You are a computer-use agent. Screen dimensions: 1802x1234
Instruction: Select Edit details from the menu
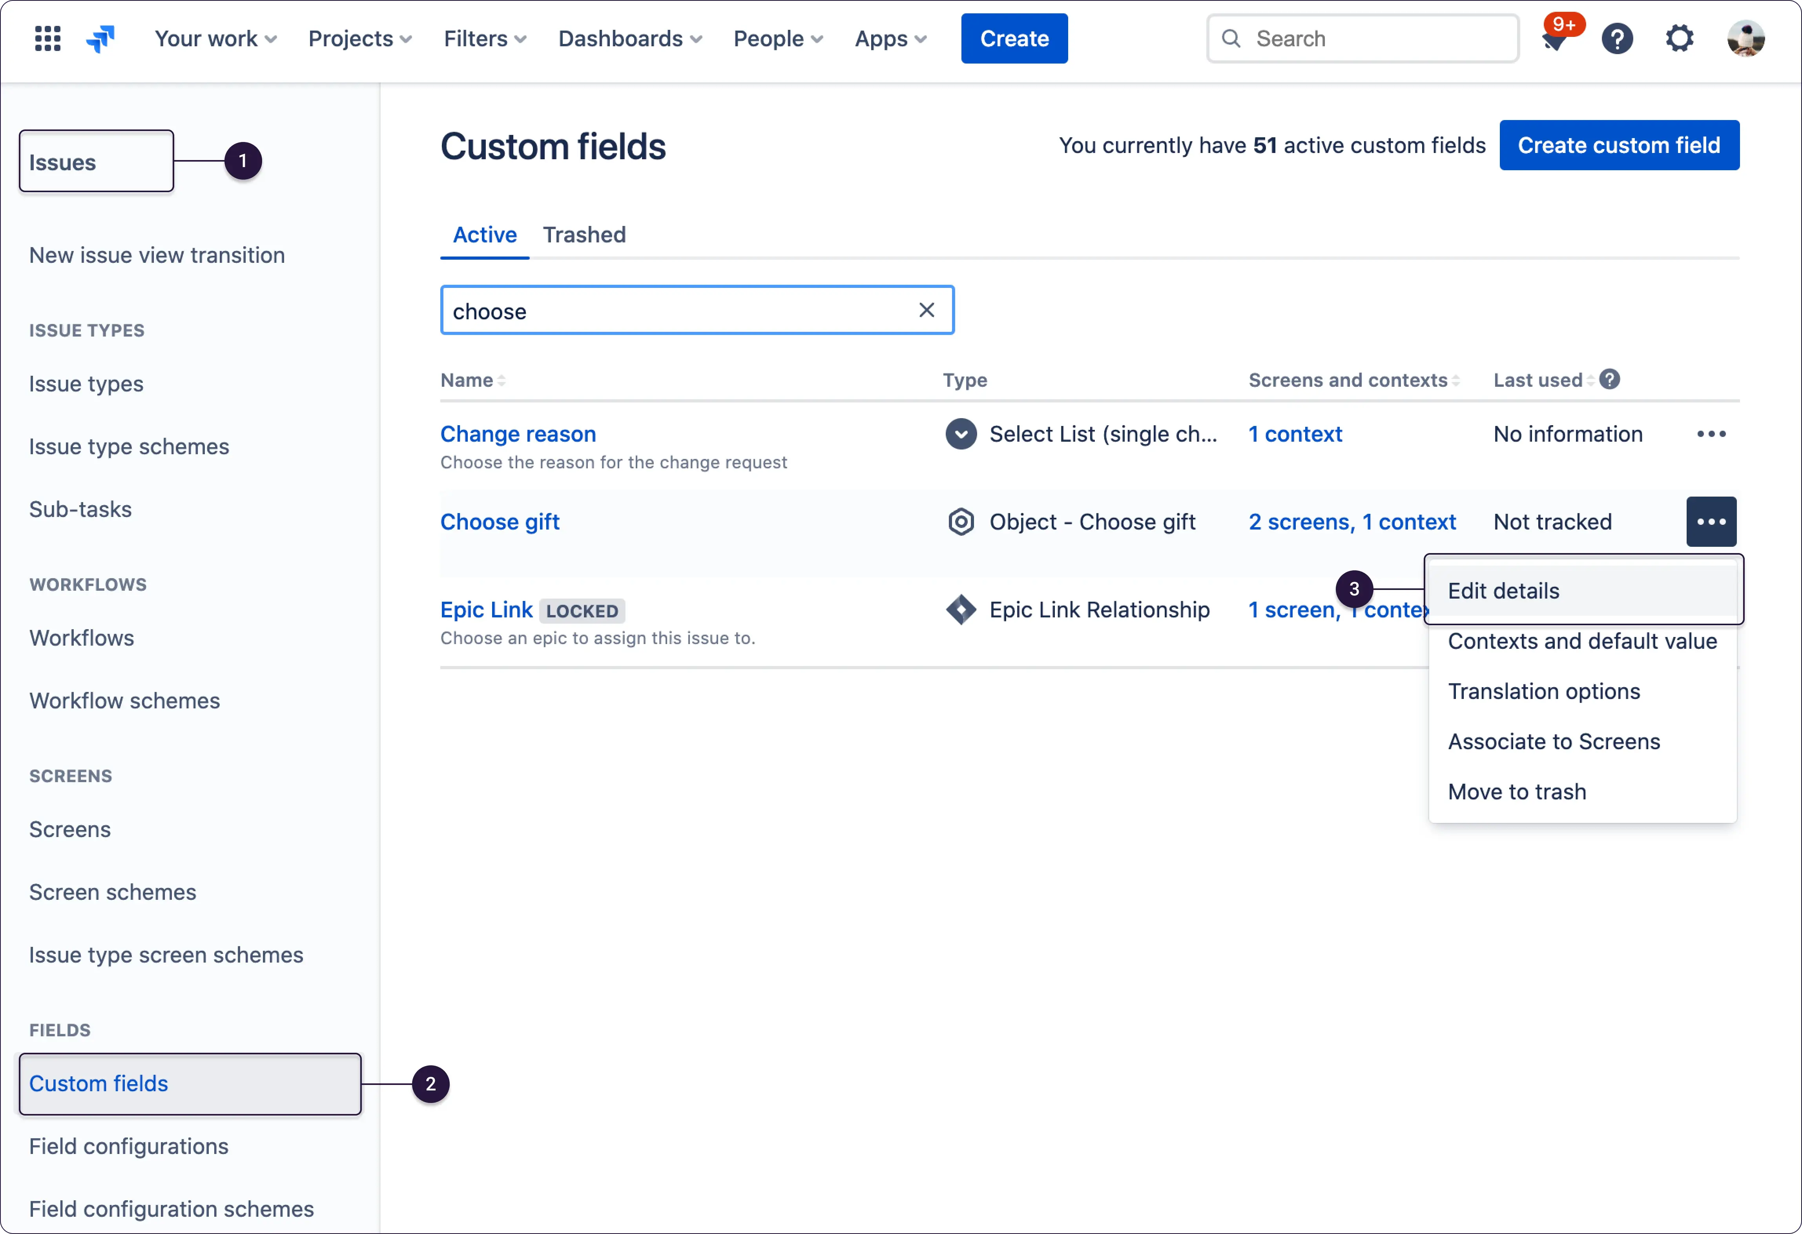pyautogui.click(x=1503, y=592)
